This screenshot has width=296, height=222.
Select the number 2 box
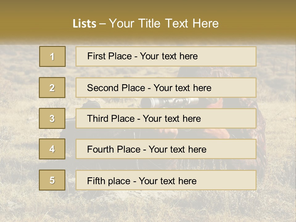pos(52,88)
